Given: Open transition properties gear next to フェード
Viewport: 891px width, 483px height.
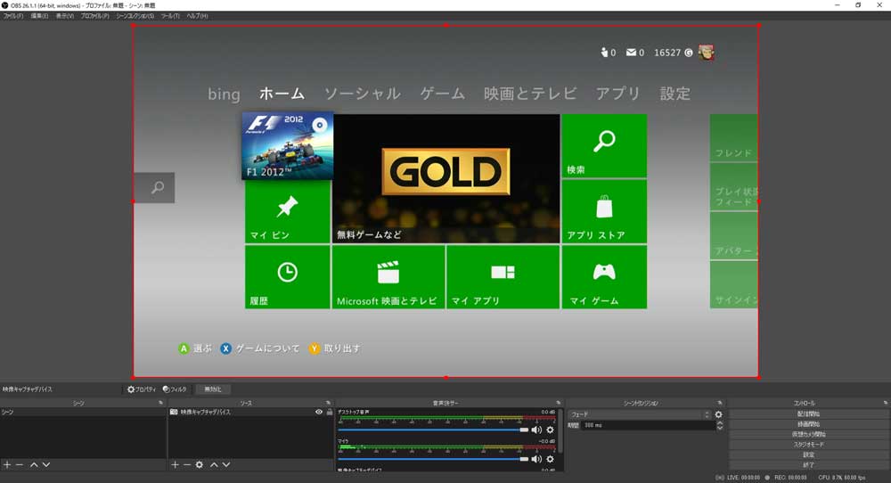Looking at the screenshot, I should point(718,414).
